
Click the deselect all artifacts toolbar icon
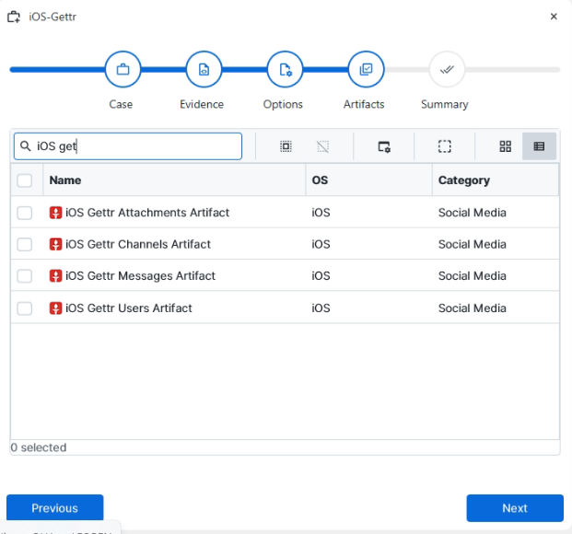coord(323,146)
